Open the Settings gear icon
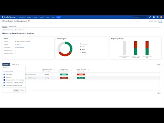The width and height of the screenshot is (164, 123). [158, 17]
